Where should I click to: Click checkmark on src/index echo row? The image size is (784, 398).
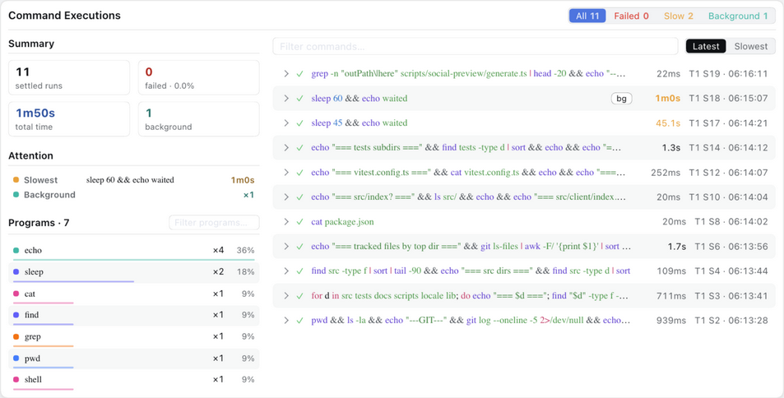tap(300, 197)
